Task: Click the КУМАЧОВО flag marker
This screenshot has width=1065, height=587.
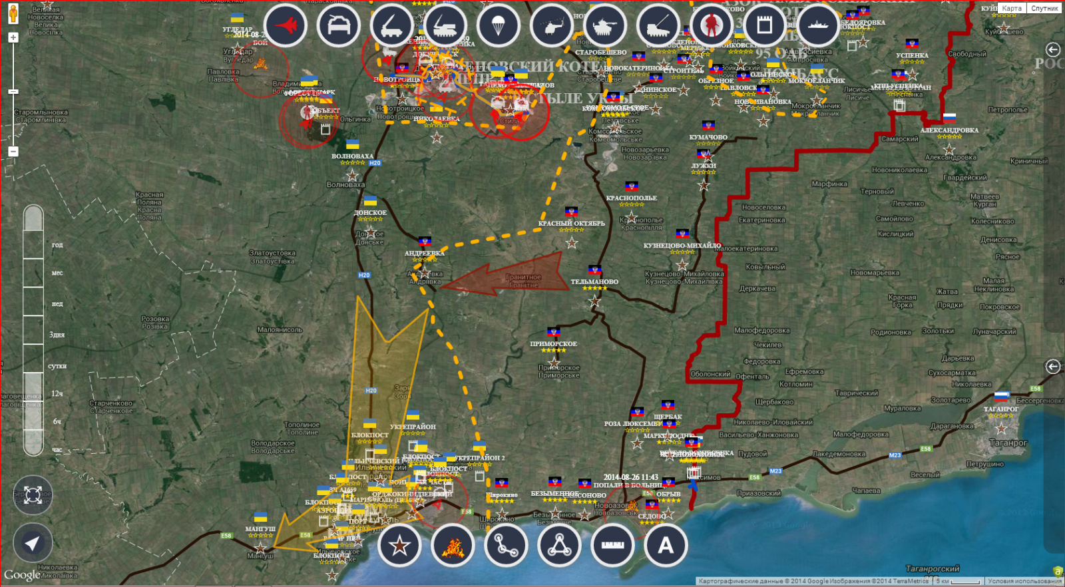Action: (x=708, y=126)
